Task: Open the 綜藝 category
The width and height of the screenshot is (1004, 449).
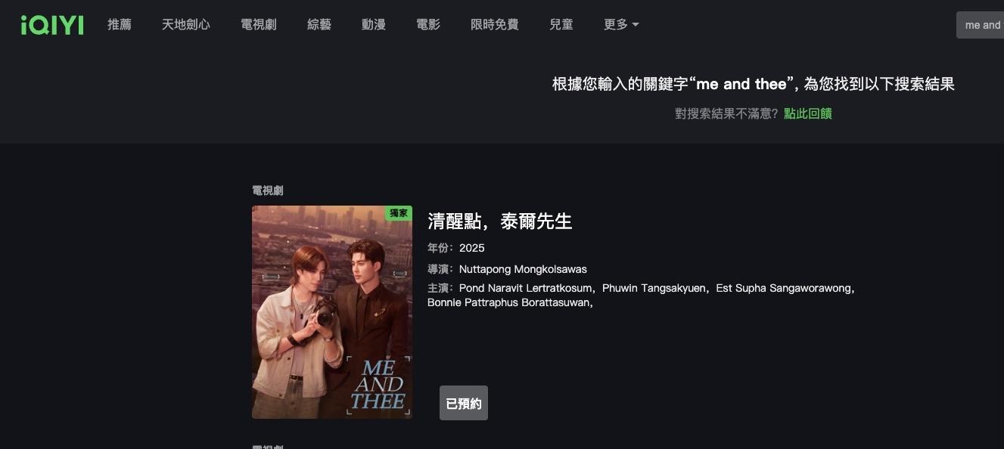Action: (x=319, y=25)
